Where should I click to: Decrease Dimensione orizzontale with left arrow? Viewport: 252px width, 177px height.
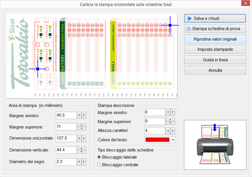(x=79, y=138)
